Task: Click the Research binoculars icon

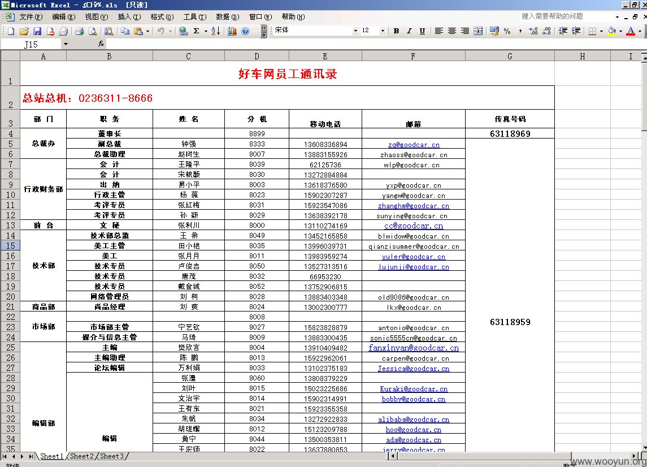Action: [108, 31]
